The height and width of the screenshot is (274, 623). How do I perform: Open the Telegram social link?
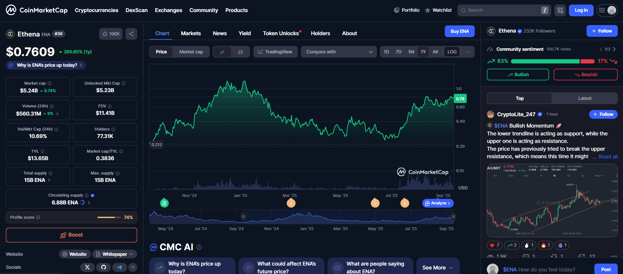pyautogui.click(x=120, y=267)
